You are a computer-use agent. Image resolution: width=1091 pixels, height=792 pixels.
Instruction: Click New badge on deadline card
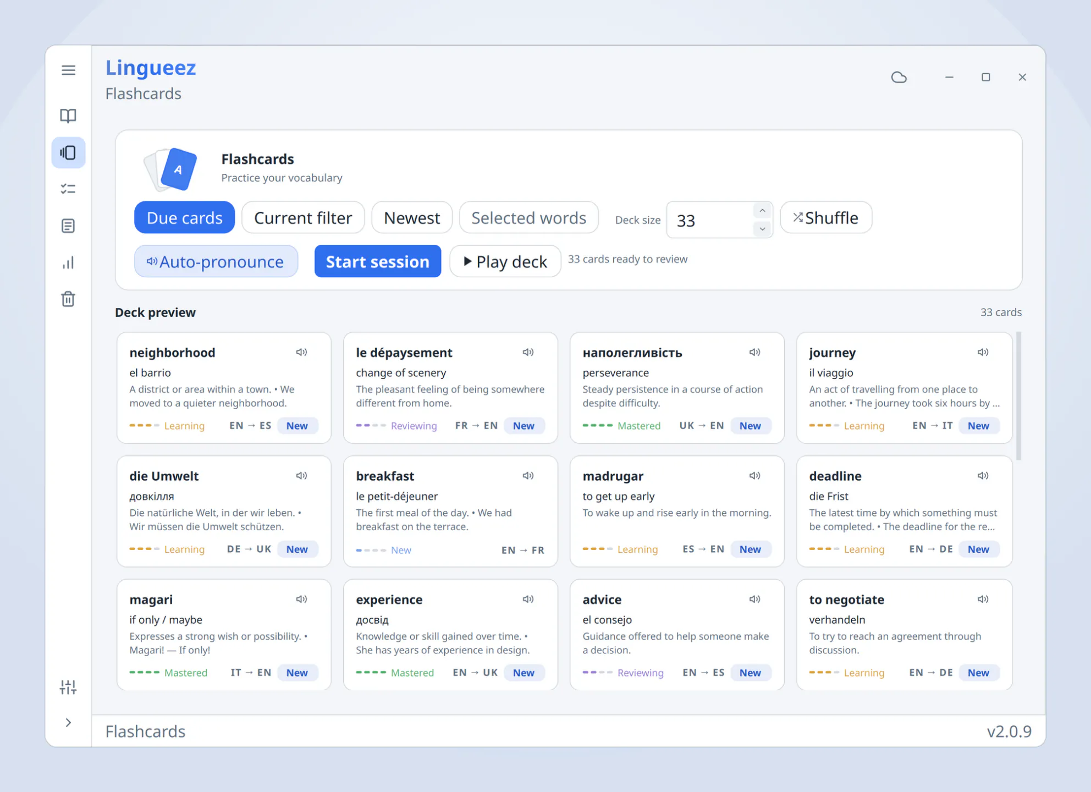tap(978, 549)
